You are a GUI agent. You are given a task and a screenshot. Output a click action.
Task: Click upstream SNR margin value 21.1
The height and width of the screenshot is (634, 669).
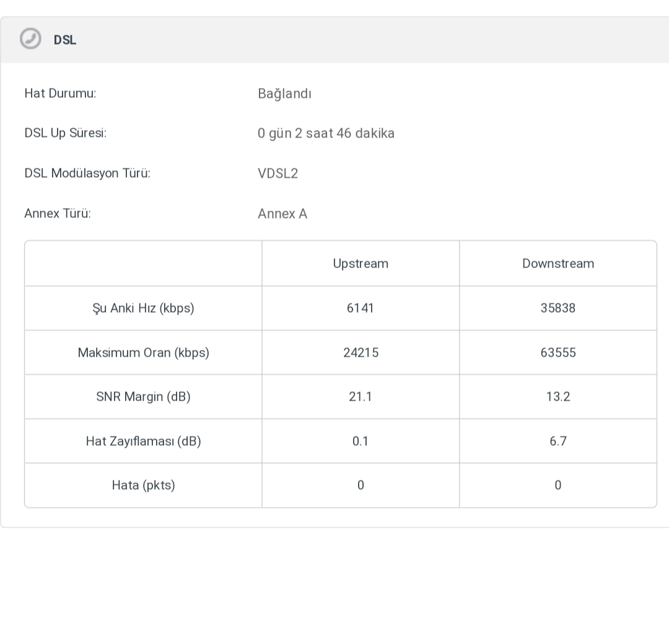pyautogui.click(x=361, y=397)
